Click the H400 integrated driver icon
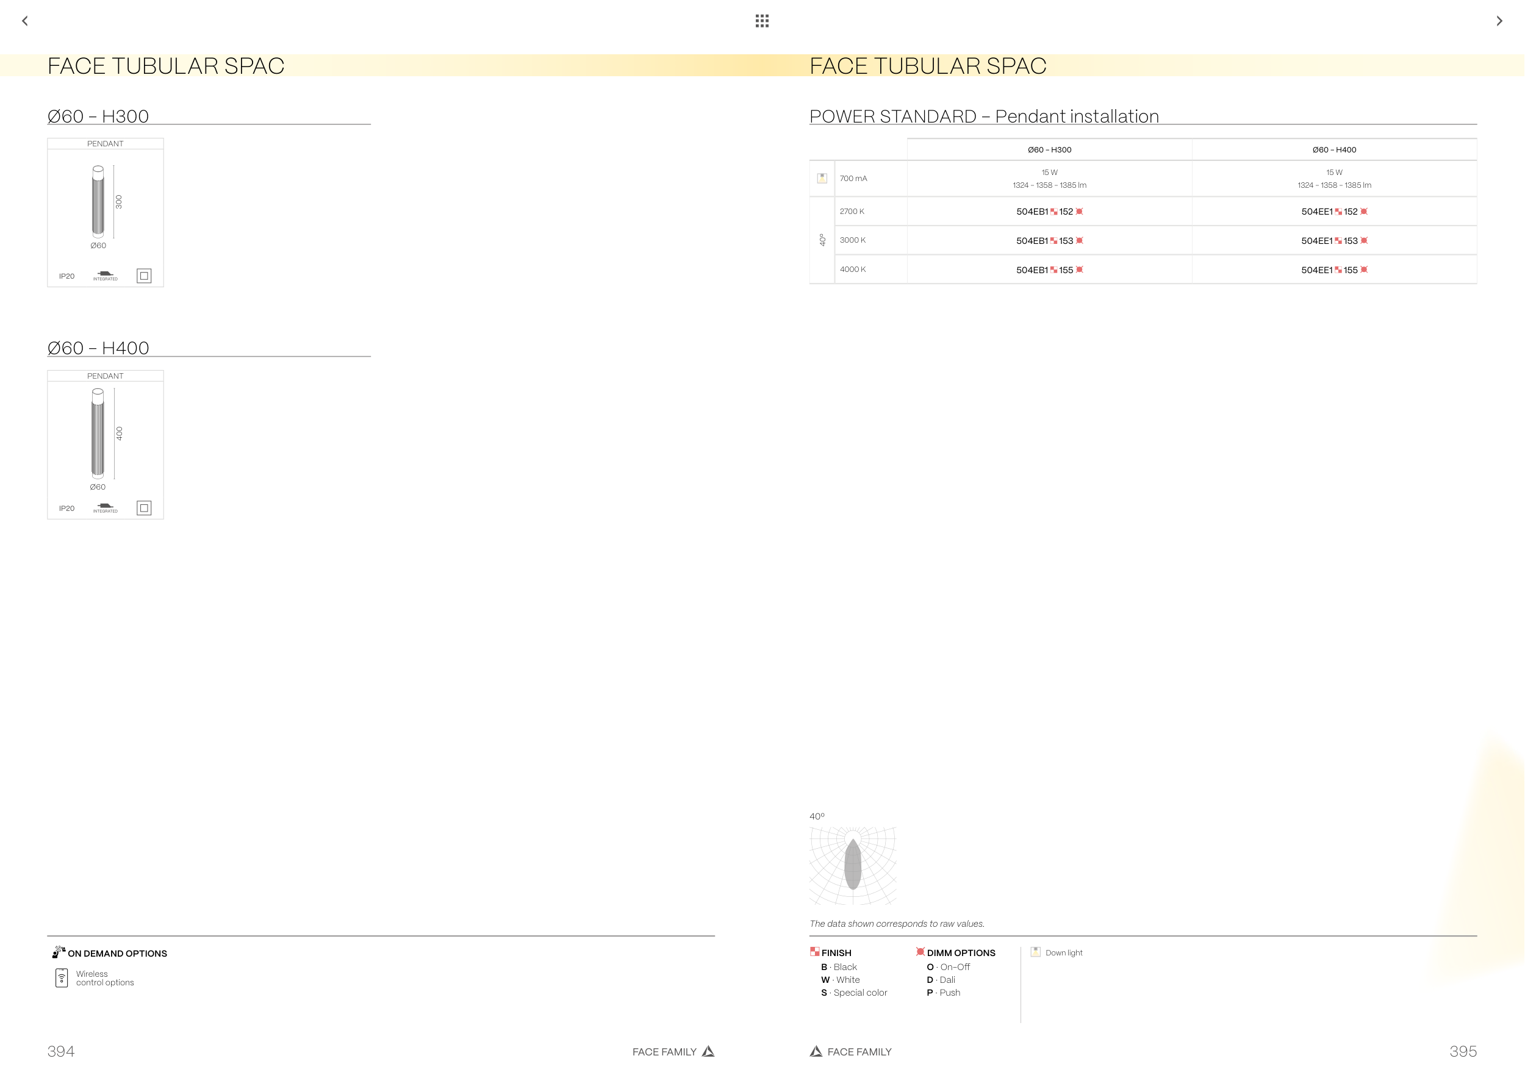1525x1078 pixels. click(105, 507)
